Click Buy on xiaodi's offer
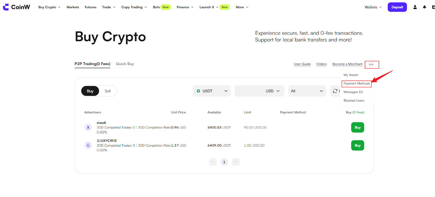The width and height of the screenshot is (435, 197). 358,127
